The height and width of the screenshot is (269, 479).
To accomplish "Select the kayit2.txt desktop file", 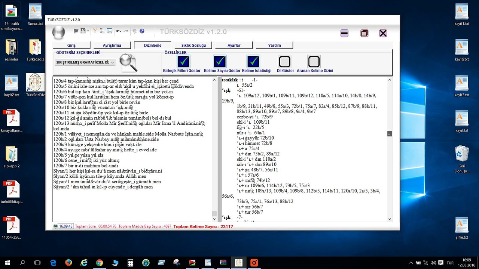I will [12, 86].
